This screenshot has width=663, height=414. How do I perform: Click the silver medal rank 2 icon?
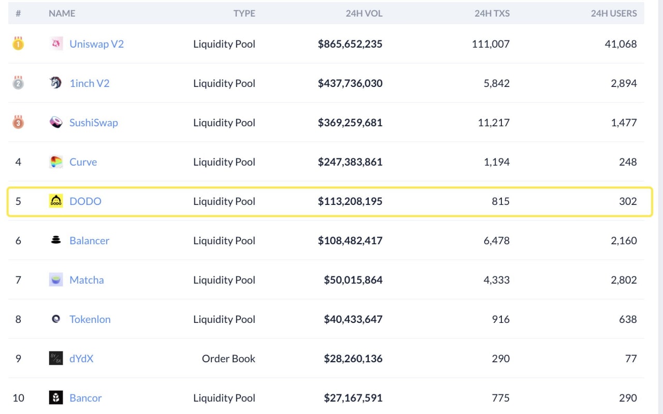tap(18, 83)
